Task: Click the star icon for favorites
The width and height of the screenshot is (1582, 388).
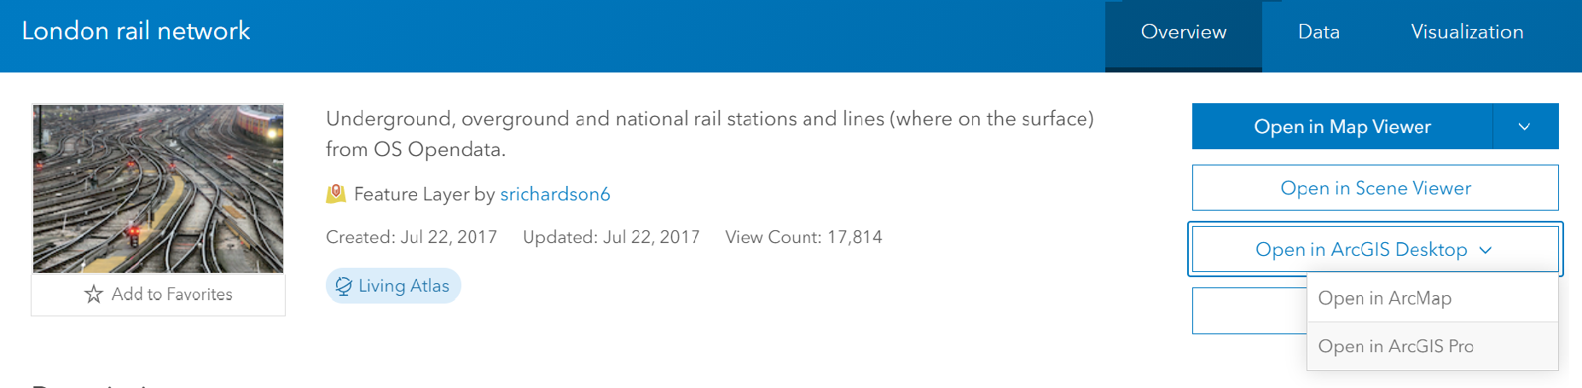Action: [x=94, y=294]
